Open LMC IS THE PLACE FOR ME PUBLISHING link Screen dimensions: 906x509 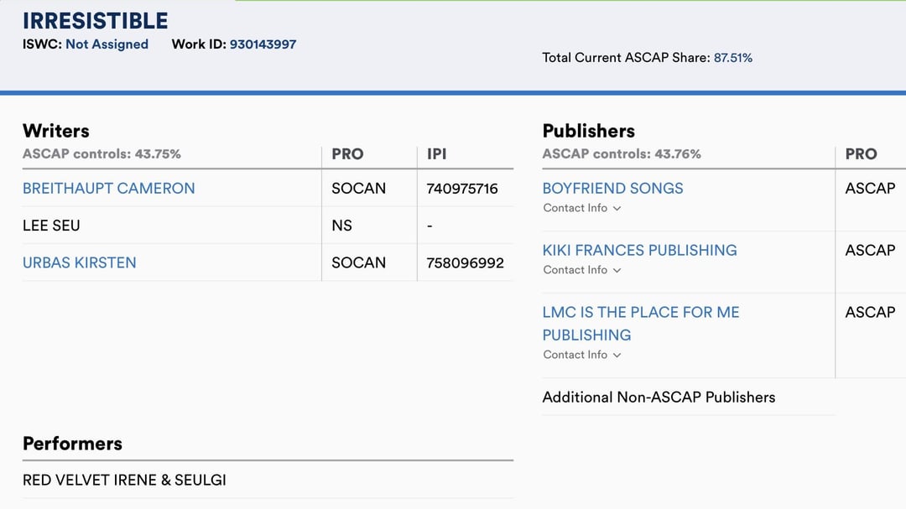(x=641, y=324)
